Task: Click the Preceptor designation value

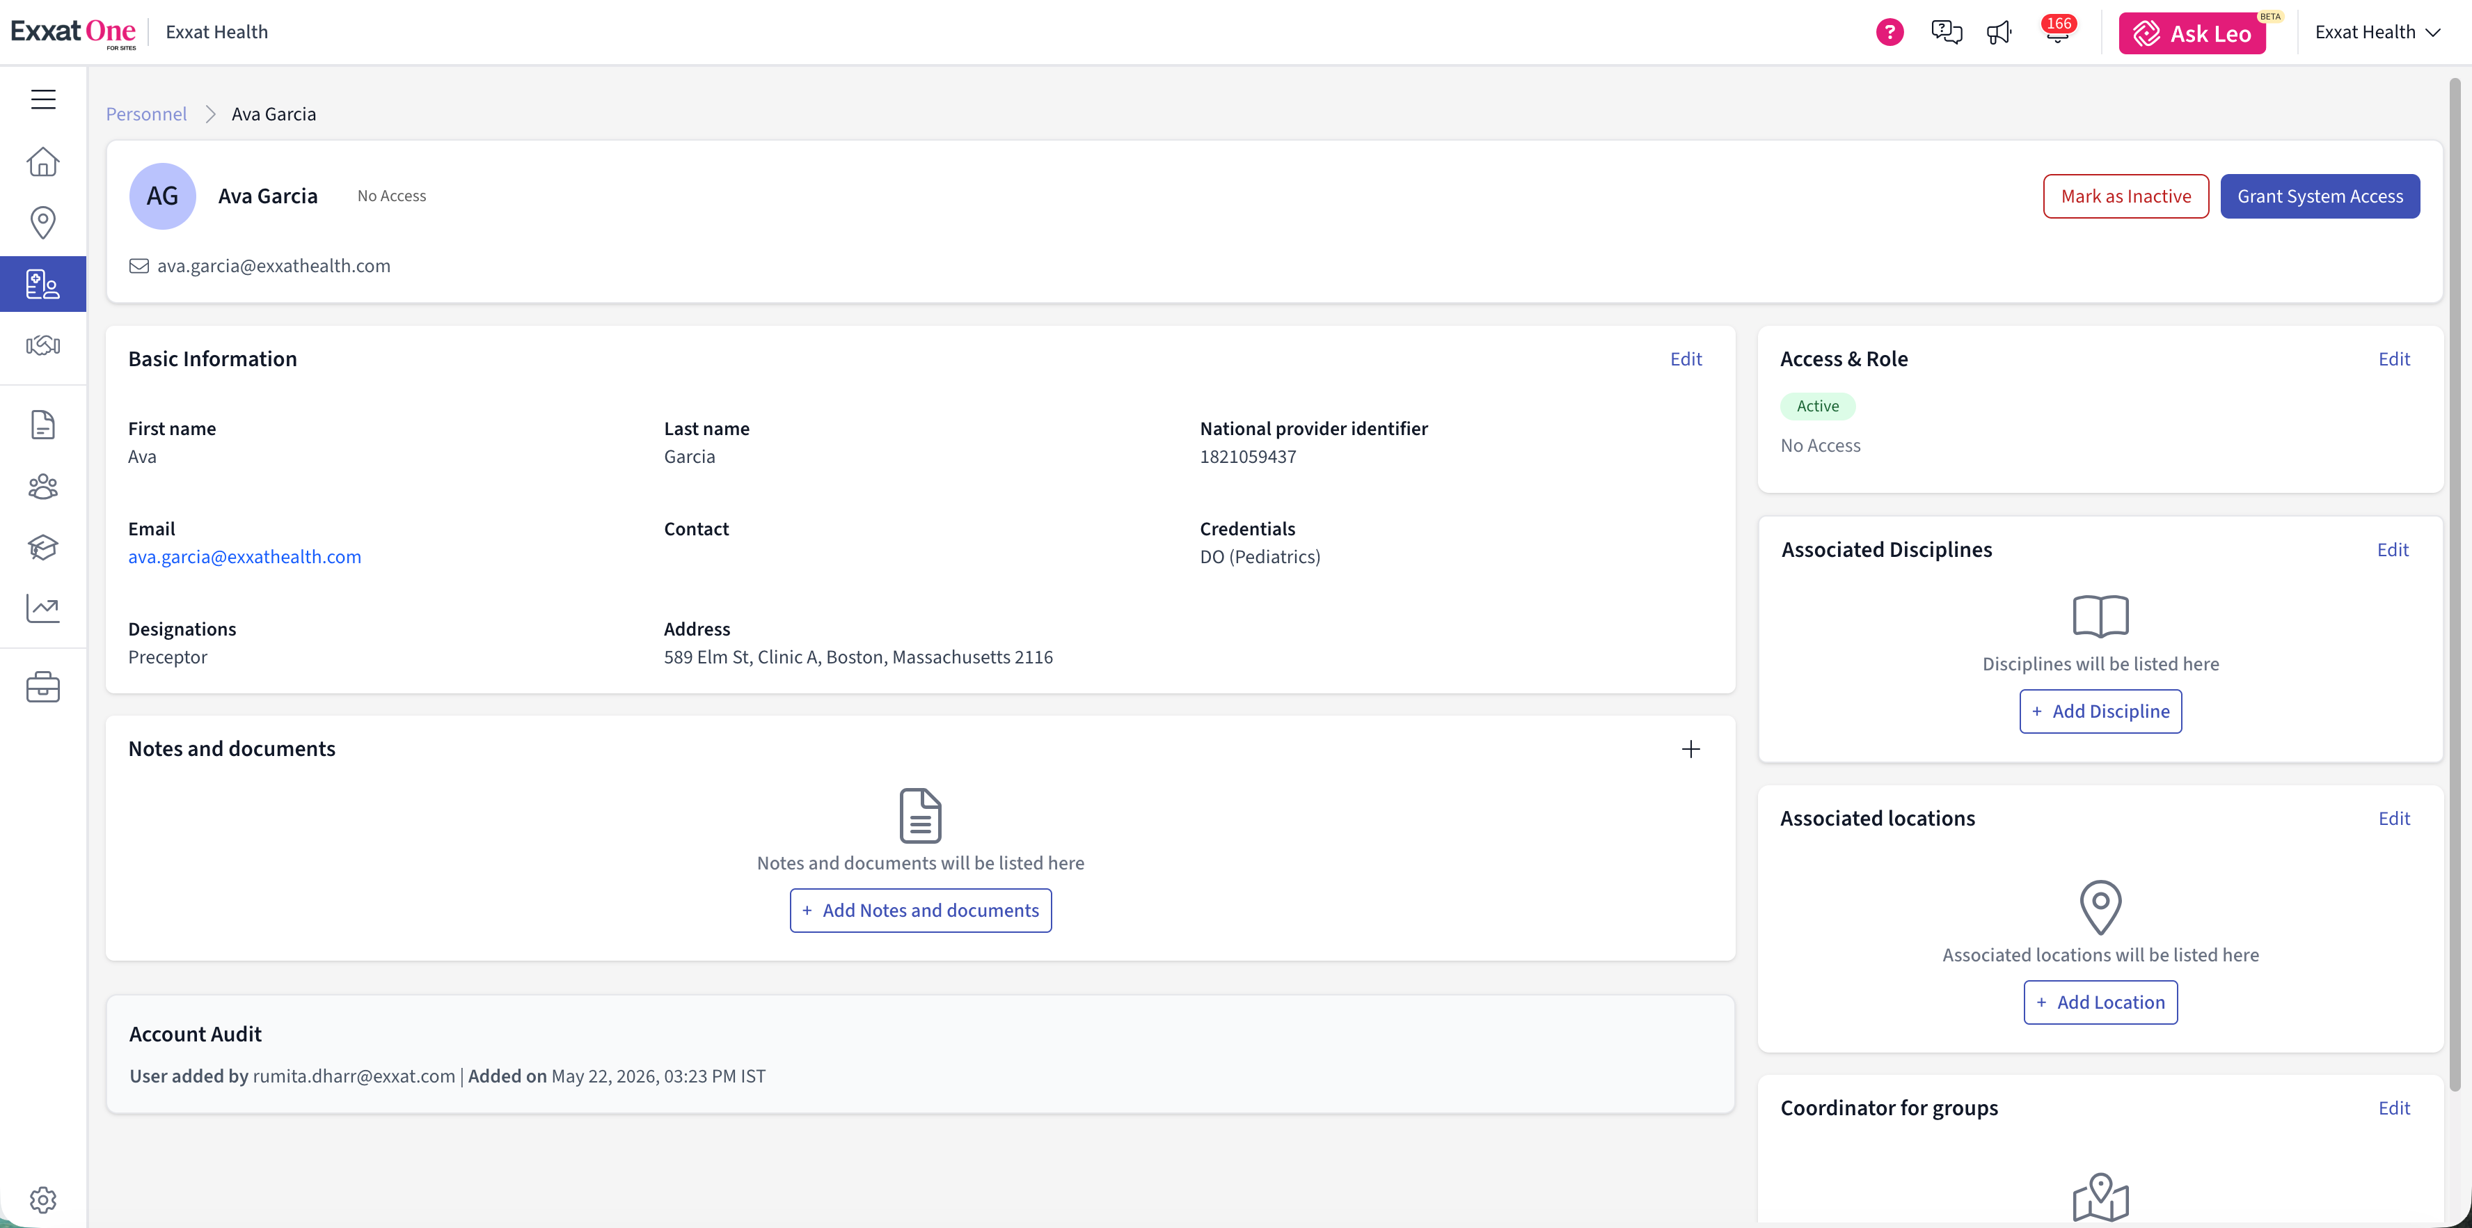Action: tap(168, 658)
